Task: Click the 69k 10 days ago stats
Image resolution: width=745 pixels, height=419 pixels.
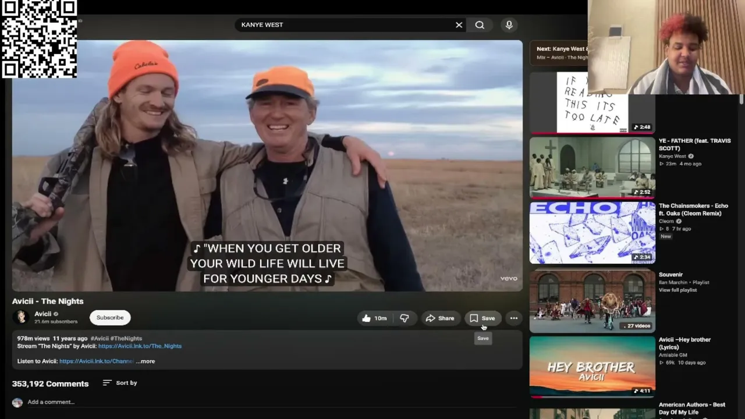Action: (x=682, y=363)
